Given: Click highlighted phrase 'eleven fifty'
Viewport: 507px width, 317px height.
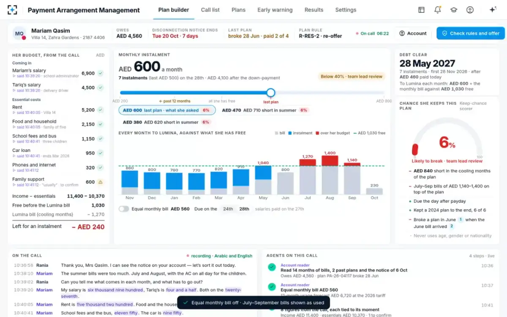Looking at the screenshot, I should click(126, 313).
